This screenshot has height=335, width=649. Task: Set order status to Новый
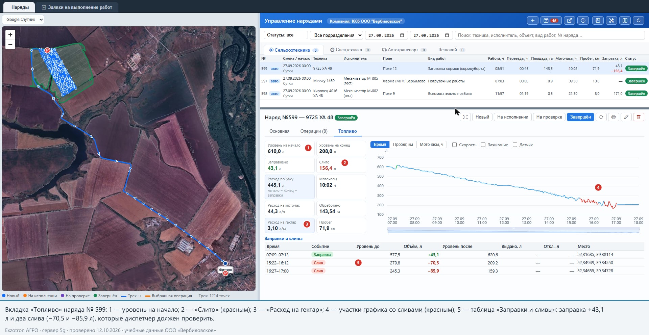tap(482, 117)
